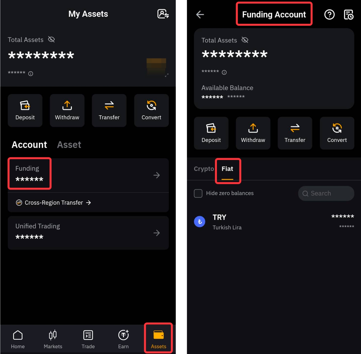Tap the Transfer button on My Assets
The height and width of the screenshot is (354, 361).
pyautogui.click(x=109, y=110)
